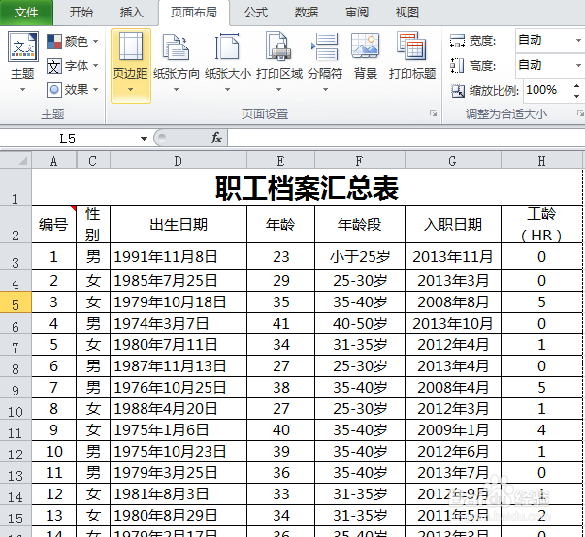Select the 职工档案汇总表 title cell

[x=307, y=187]
